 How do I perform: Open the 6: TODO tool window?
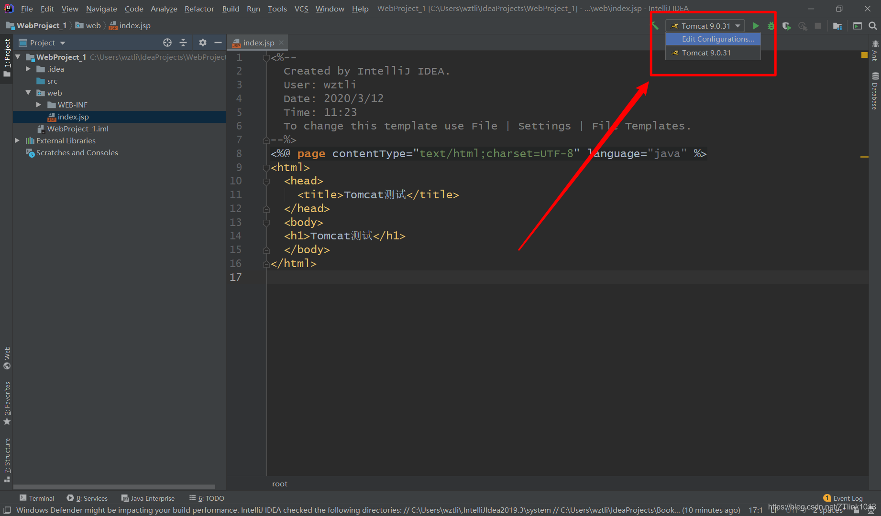click(x=207, y=498)
